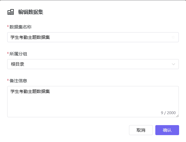The image size is (186, 142).
Task: Click the dataset icon beside 编辑数据集 title
Action: [x=11, y=12]
